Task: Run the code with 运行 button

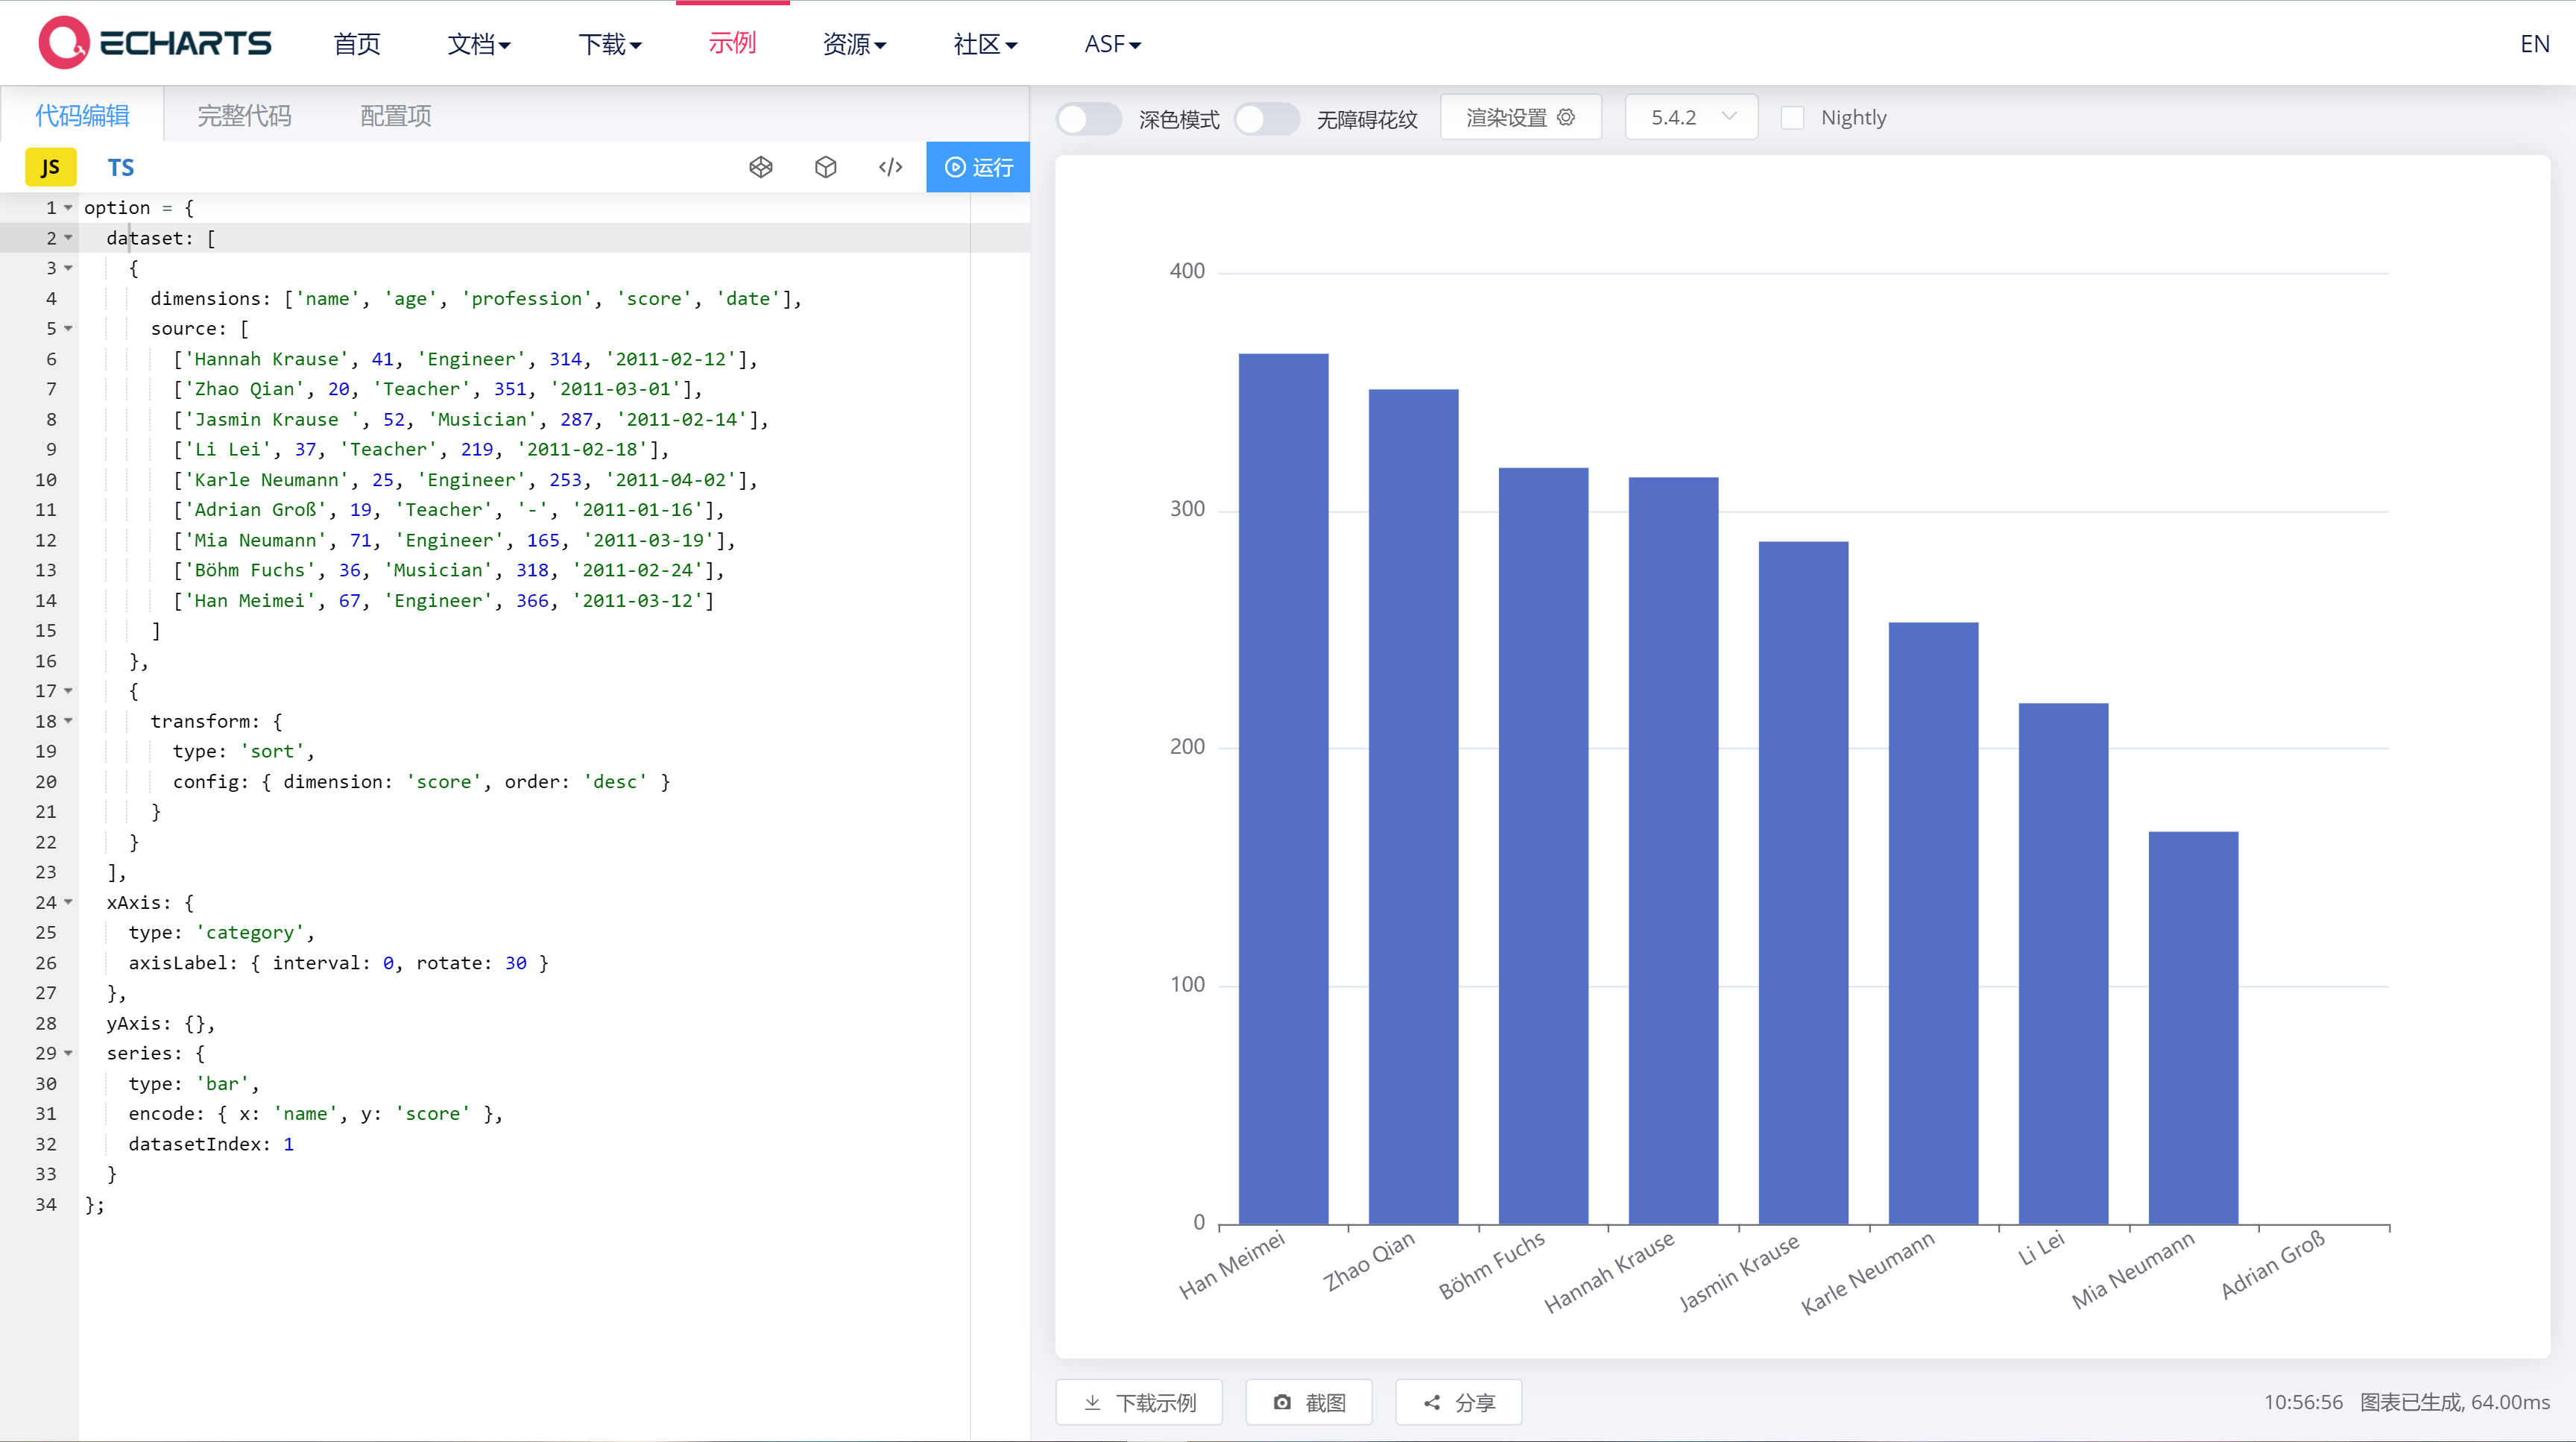Action: coord(978,167)
